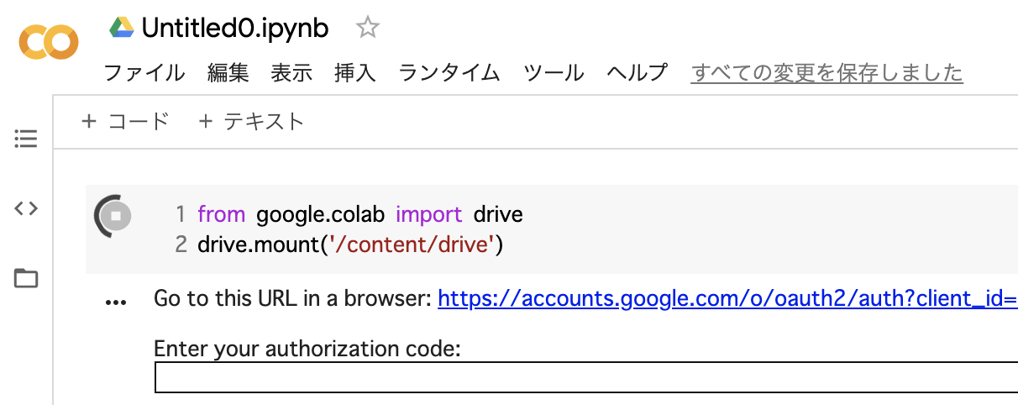Open the files folder sidebar icon
The width and height of the screenshot is (1018, 405).
[26, 278]
